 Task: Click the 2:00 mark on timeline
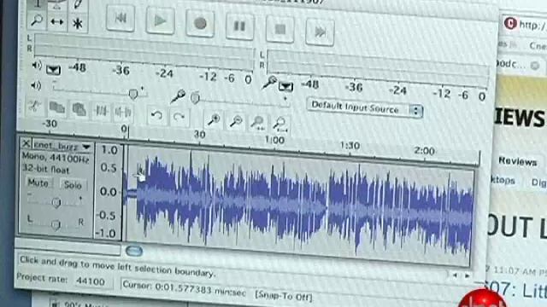coord(424,151)
